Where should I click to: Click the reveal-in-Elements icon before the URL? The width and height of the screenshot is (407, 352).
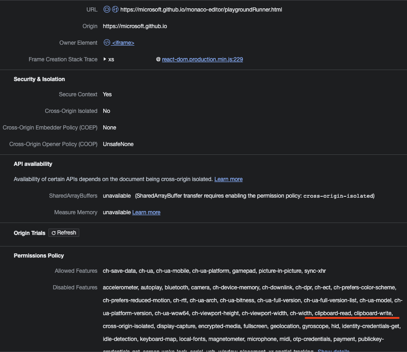click(x=106, y=9)
